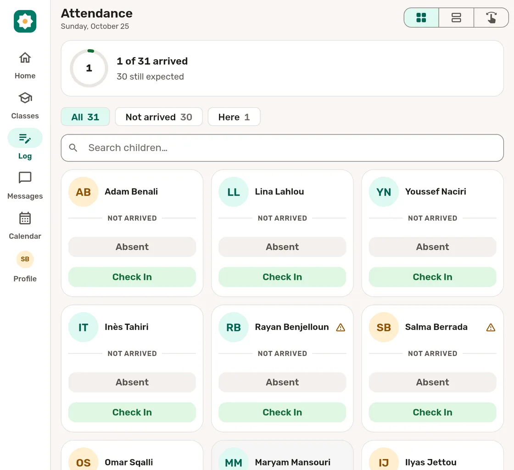Go to Home in the sidebar
Viewport: 514px width, 470px height.
pyautogui.click(x=25, y=66)
